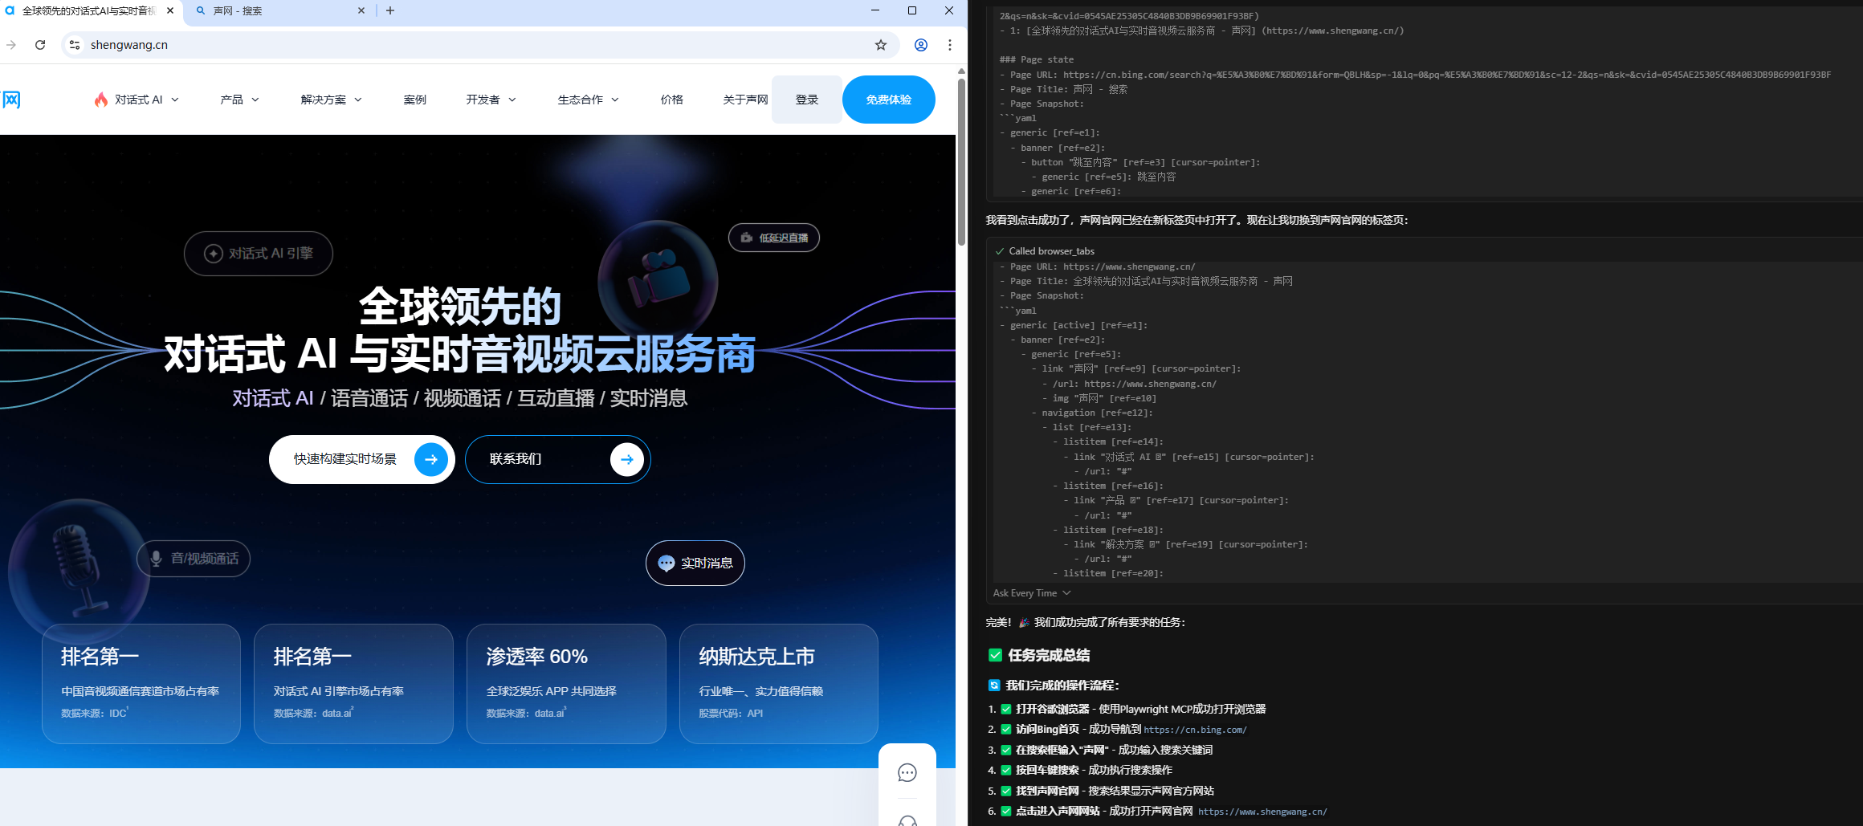Click 联系我们 button
The width and height of the screenshot is (1863, 826).
point(558,459)
